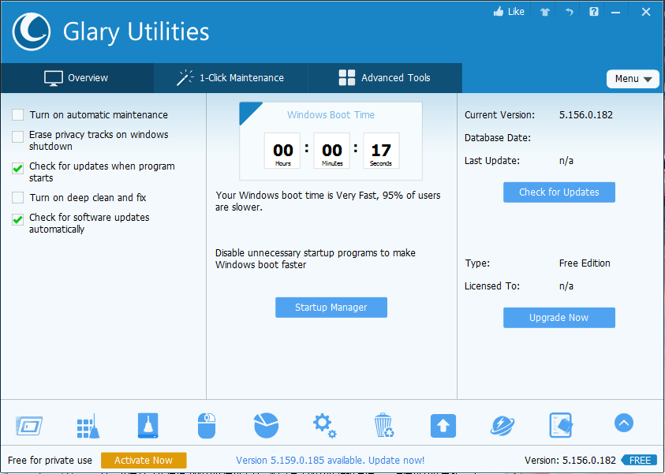Open the Menu dropdown
This screenshot has height=474, width=665.
pyautogui.click(x=633, y=79)
